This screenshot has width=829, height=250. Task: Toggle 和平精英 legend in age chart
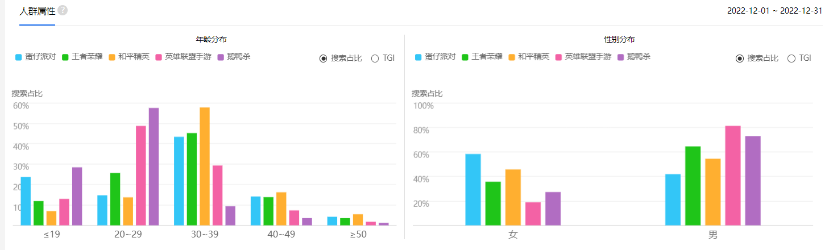coord(129,57)
